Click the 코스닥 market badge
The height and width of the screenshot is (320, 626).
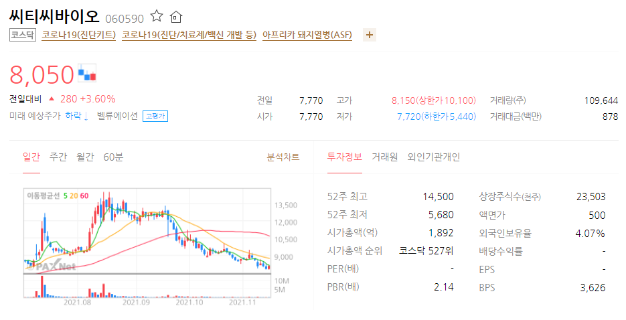pos(23,35)
